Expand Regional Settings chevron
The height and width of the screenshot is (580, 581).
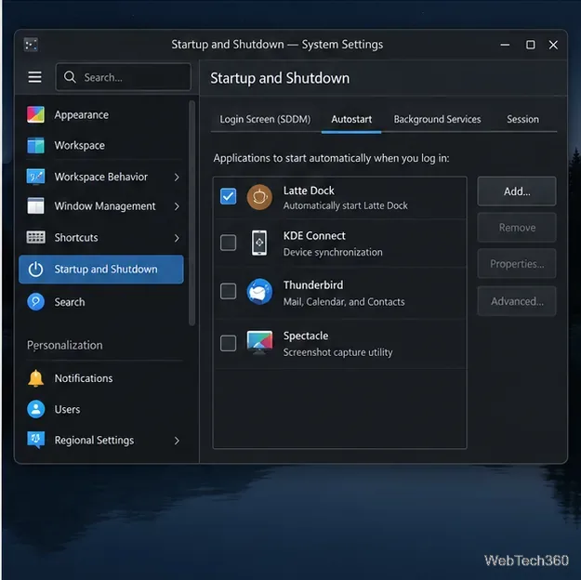pyautogui.click(x=177, y=441)
